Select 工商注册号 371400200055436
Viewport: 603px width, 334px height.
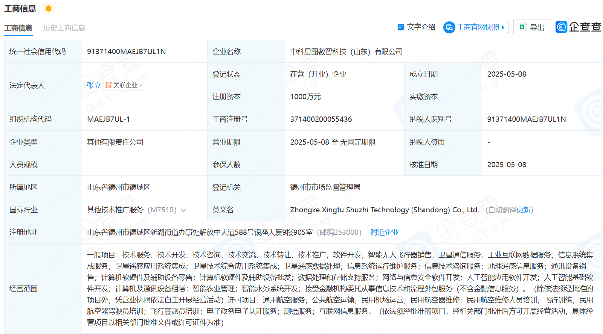point(321,119)
